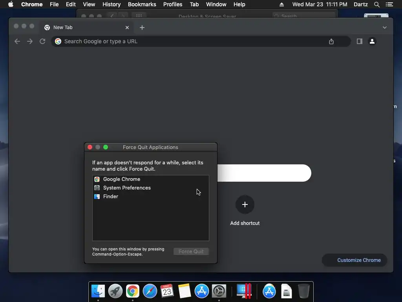The width and height of the screenshot is (402, 302).
Task: Select Google Chrome in the Force Quit list
Action: coord(151,179)
